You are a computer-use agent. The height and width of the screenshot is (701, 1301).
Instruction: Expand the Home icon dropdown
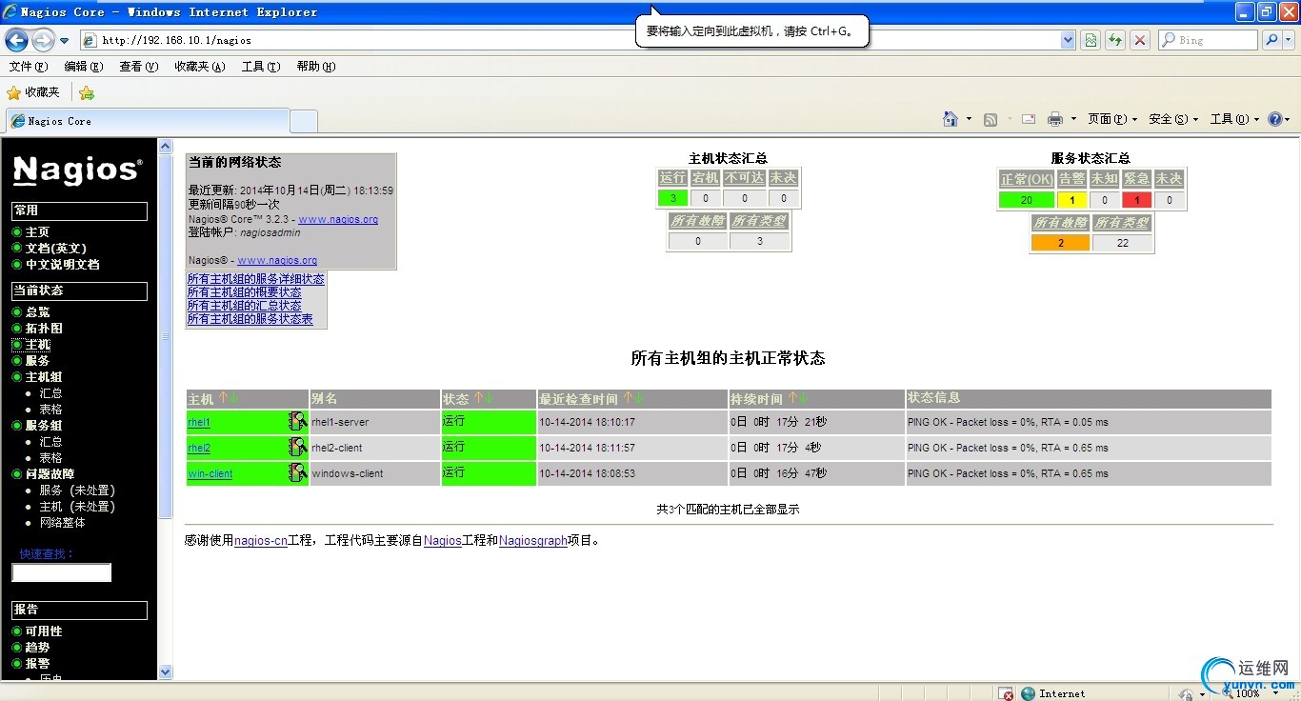969,119
